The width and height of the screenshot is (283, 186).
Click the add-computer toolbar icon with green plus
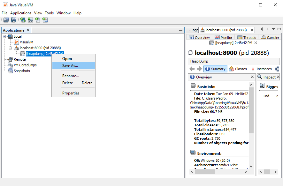pos(23,20)
